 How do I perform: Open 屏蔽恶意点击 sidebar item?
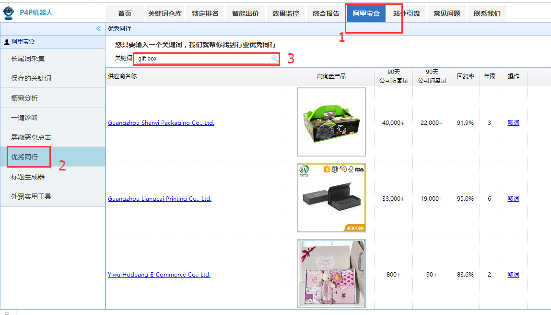(53, 137)
